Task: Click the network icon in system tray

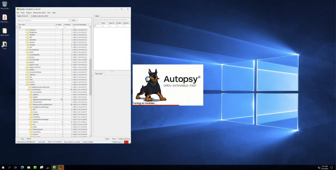Action: pyautogui.click(x=319, y=167)
